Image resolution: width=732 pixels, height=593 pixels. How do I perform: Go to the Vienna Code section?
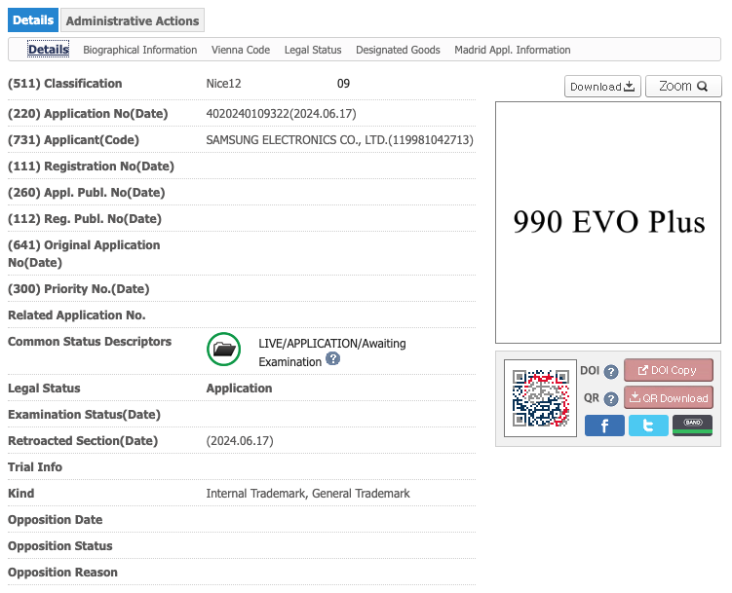point(241,50)
